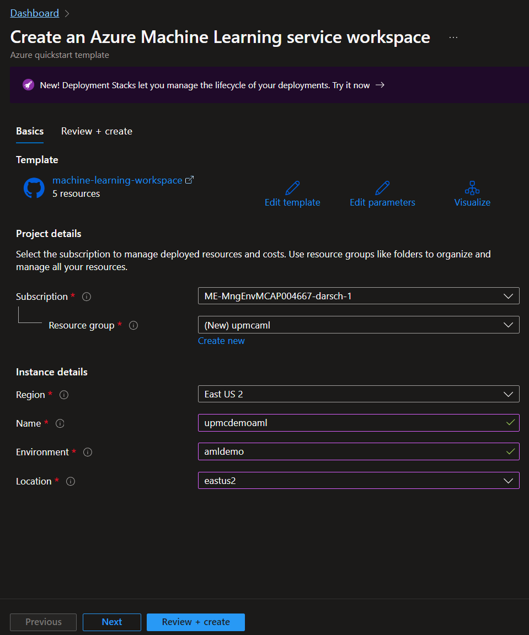Click the green checkmark in Environment field
Image resolution: width=529 pixels, height=635 pixels.
[x=510, y=451]
